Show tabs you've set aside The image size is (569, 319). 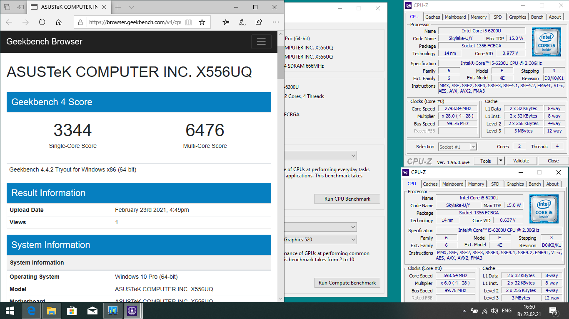point(7,7)
